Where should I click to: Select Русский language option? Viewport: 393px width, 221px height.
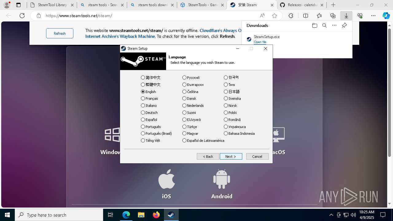tap(191, 78)
